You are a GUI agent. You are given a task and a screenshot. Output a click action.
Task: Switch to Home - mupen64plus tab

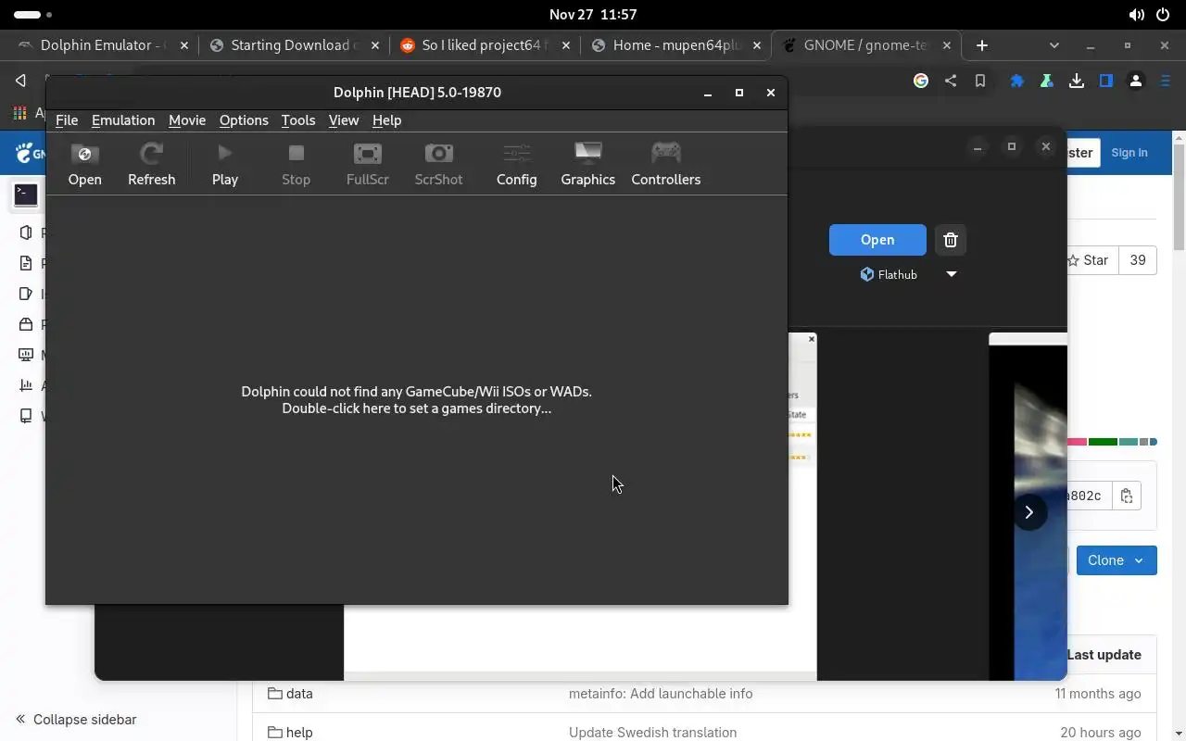pos(676,44)
